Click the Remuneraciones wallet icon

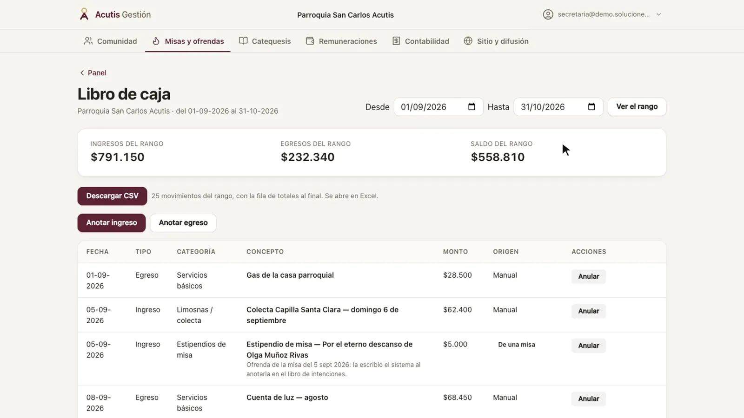310,41
